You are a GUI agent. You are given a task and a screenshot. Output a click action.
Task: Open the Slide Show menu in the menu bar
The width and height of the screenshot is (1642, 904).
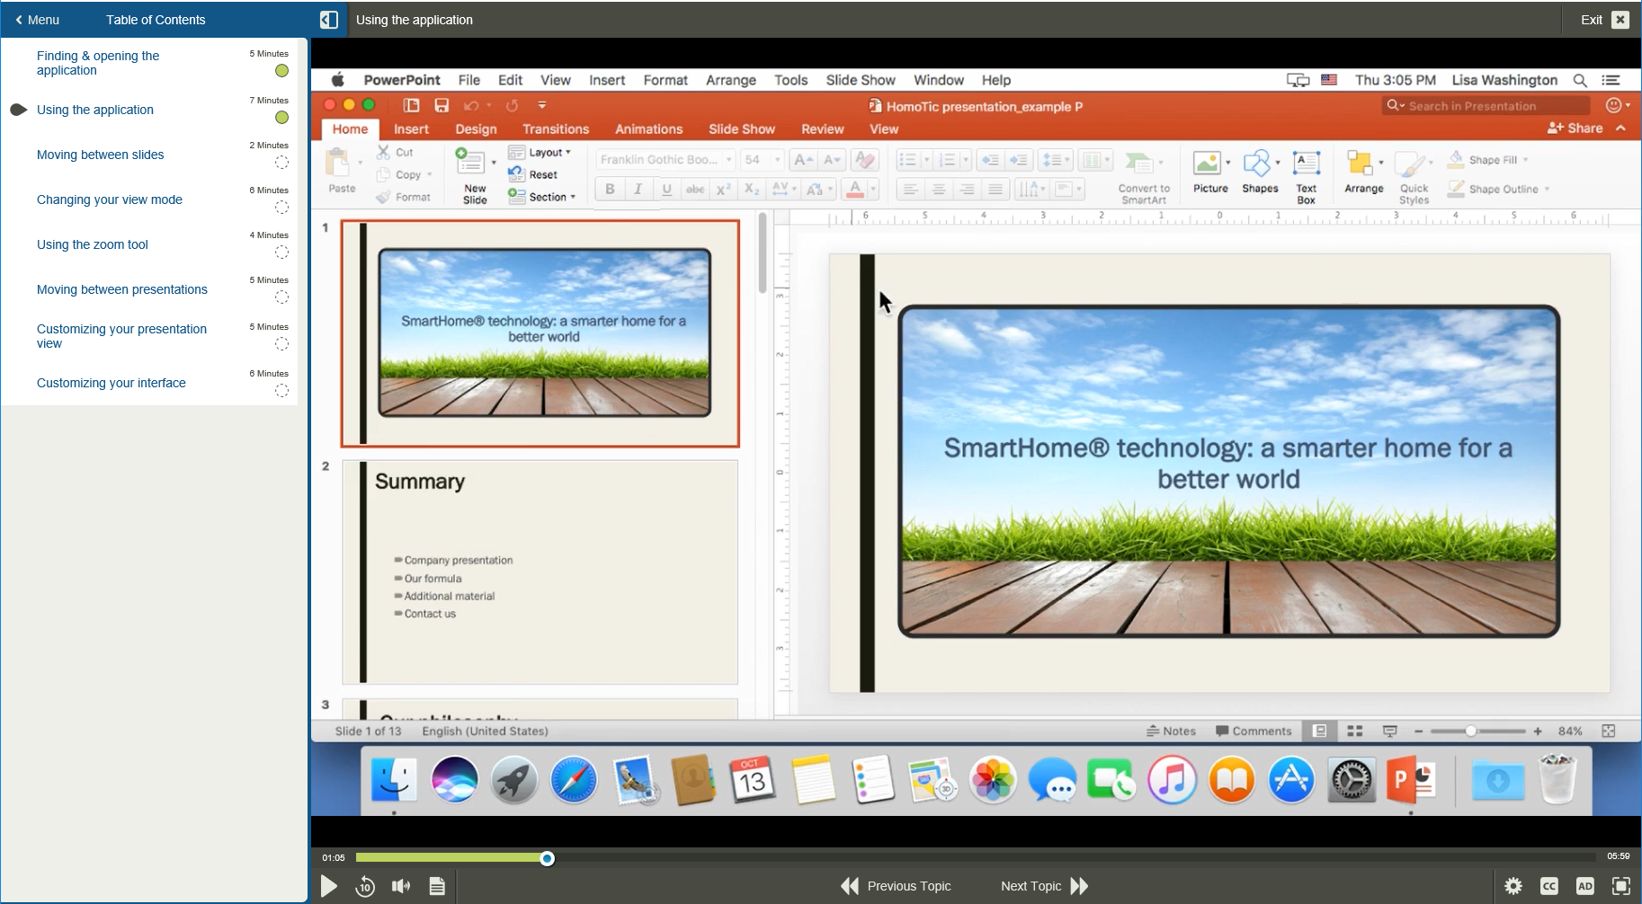pos(859,80)
